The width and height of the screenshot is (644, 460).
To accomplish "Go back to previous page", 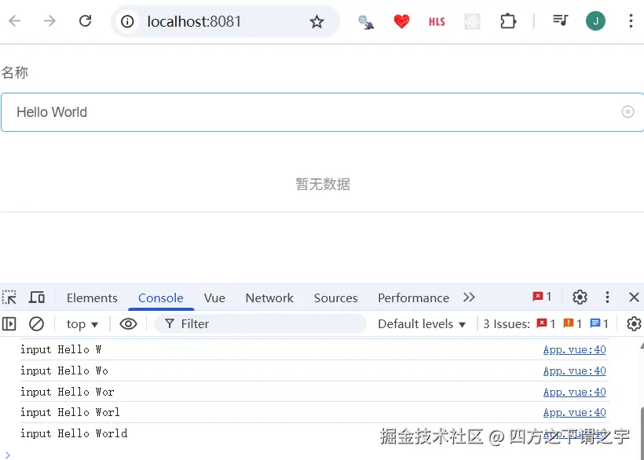I will (15, 21).
